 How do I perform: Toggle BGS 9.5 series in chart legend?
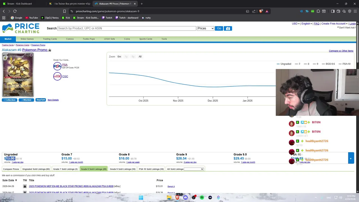[328, 64]
